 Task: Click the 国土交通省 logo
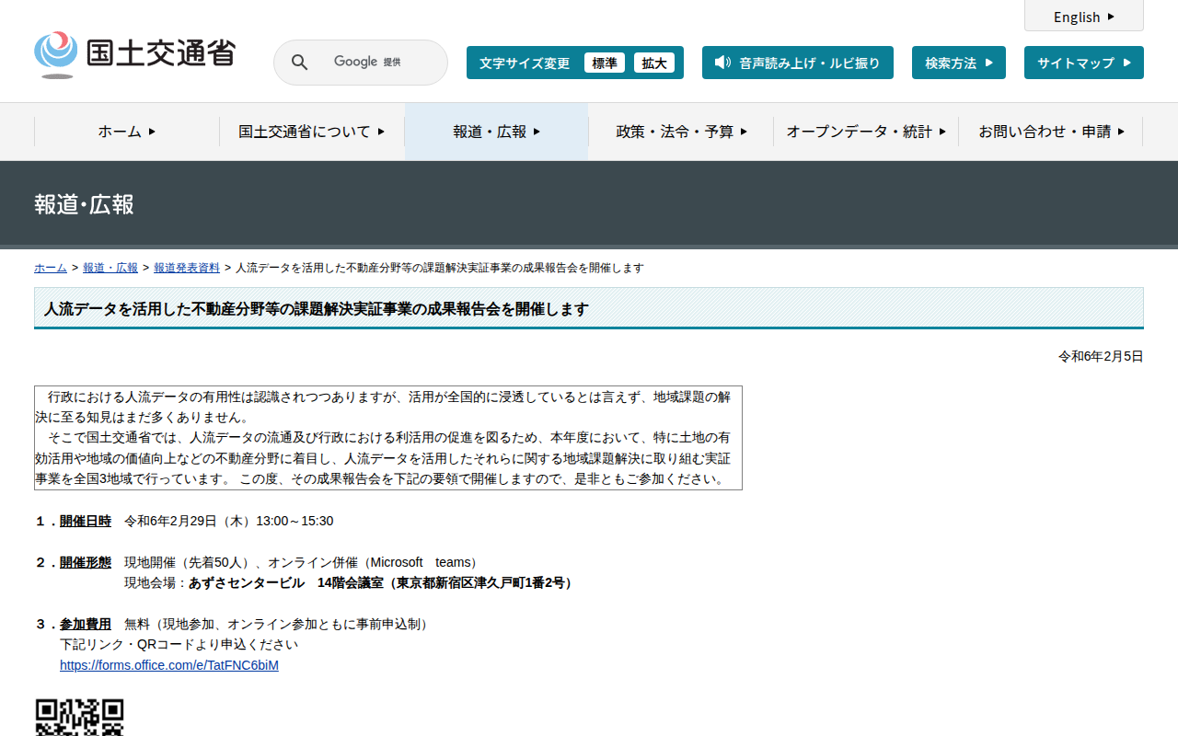pos(134,55)
